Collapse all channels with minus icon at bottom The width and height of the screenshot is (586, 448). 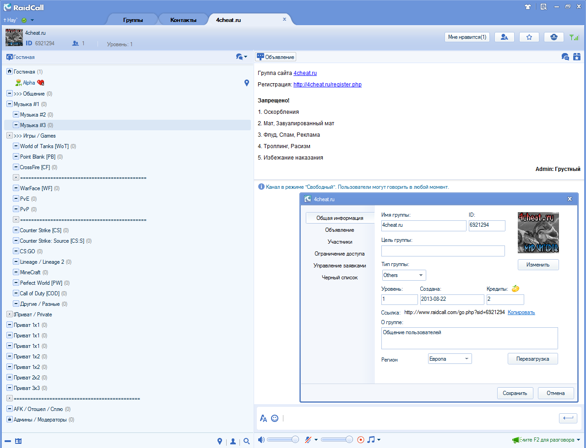point(8,441)
